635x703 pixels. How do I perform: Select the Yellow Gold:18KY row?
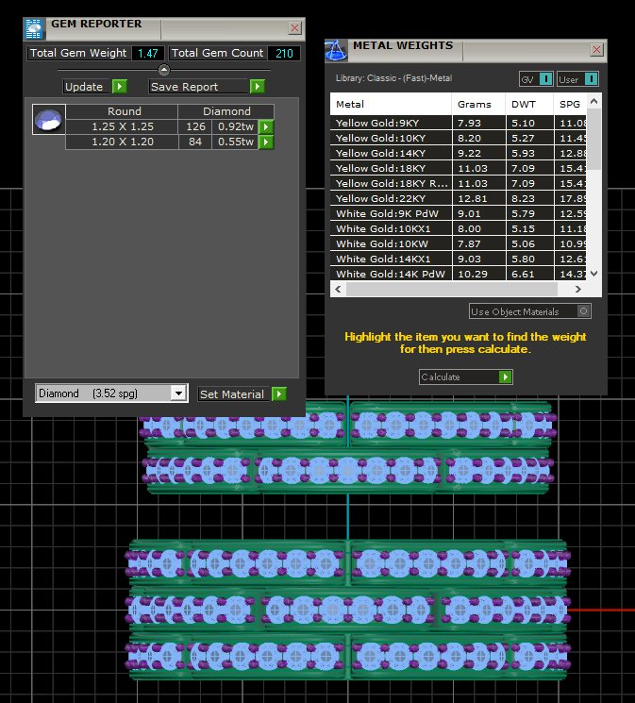[x=459, y=168]
